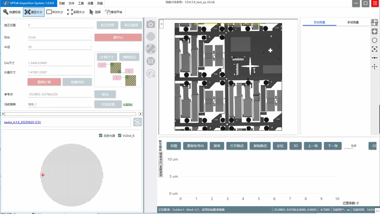Click the horizontal scrollbar right arrow
Image resolution: width=380 pixels, height=214 pixels.
pos(140,114)
